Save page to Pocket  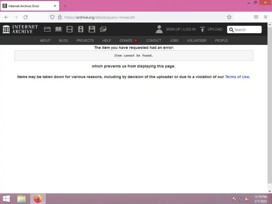tap(256, 17)
